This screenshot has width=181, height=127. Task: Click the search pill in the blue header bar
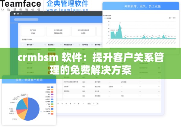[x=26, y=20]
